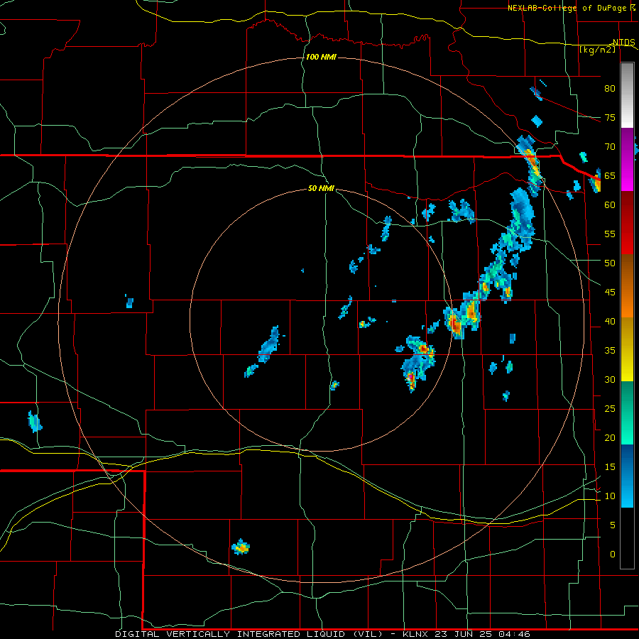Click the 75 value on the color scale
The width and height of the screenshot is (639, 639).
tap(610, 117)
